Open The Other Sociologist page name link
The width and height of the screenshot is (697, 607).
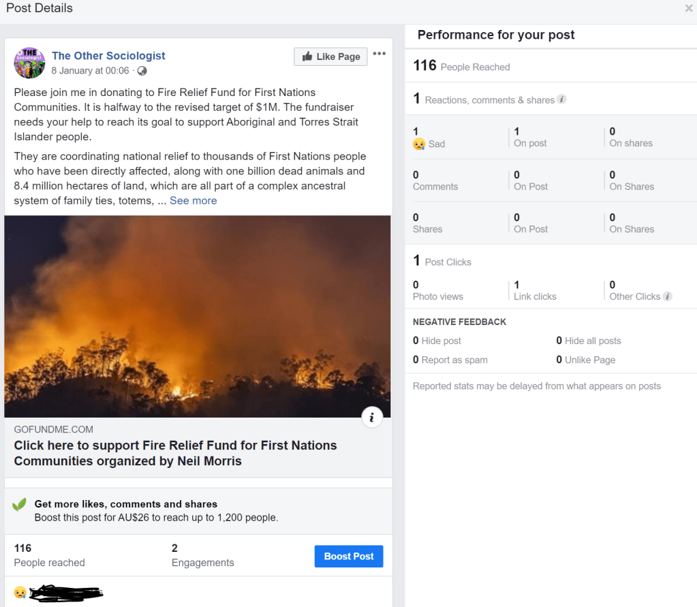108,55
